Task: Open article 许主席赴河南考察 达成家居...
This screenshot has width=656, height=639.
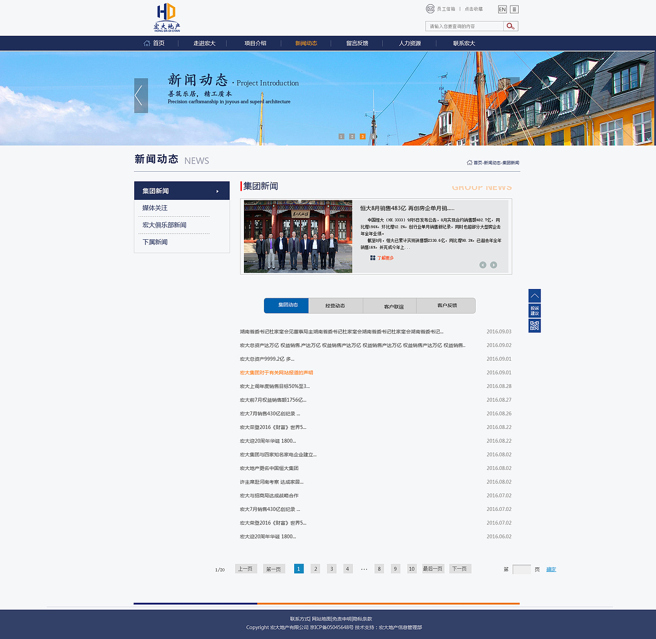Action: coord(272,482)
